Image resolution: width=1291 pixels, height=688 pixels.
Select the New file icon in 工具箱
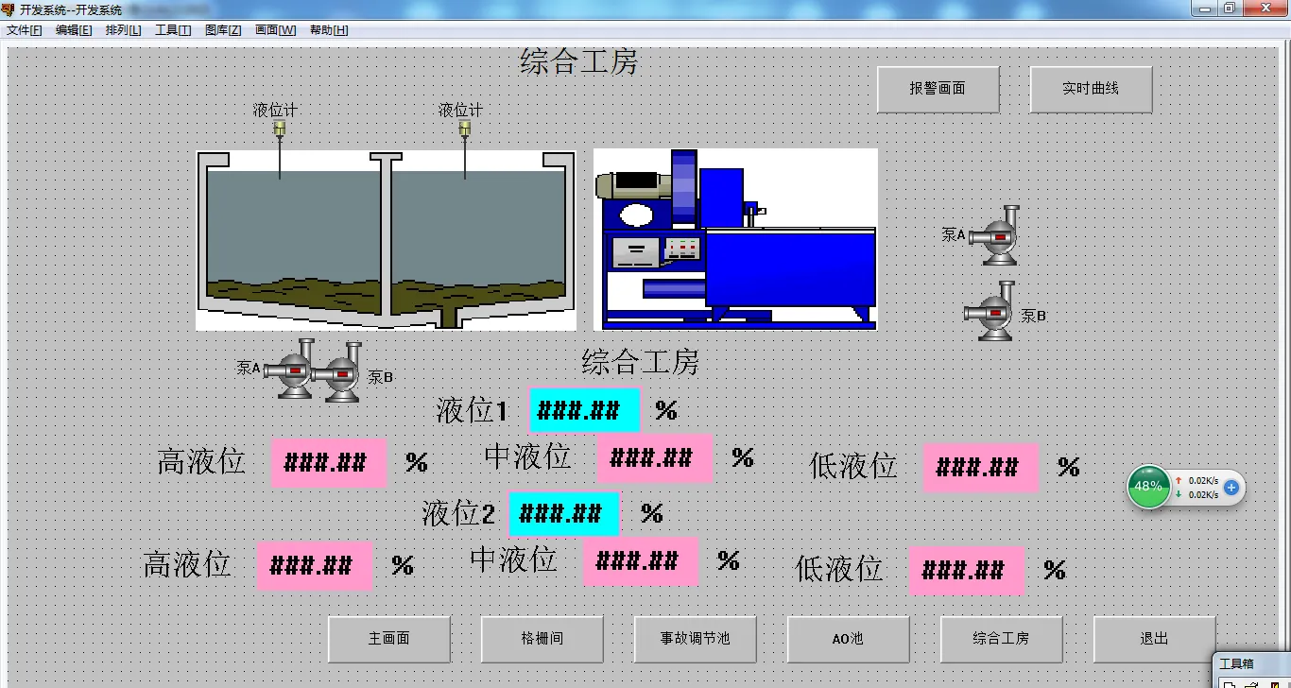(x=1229, y=684)
